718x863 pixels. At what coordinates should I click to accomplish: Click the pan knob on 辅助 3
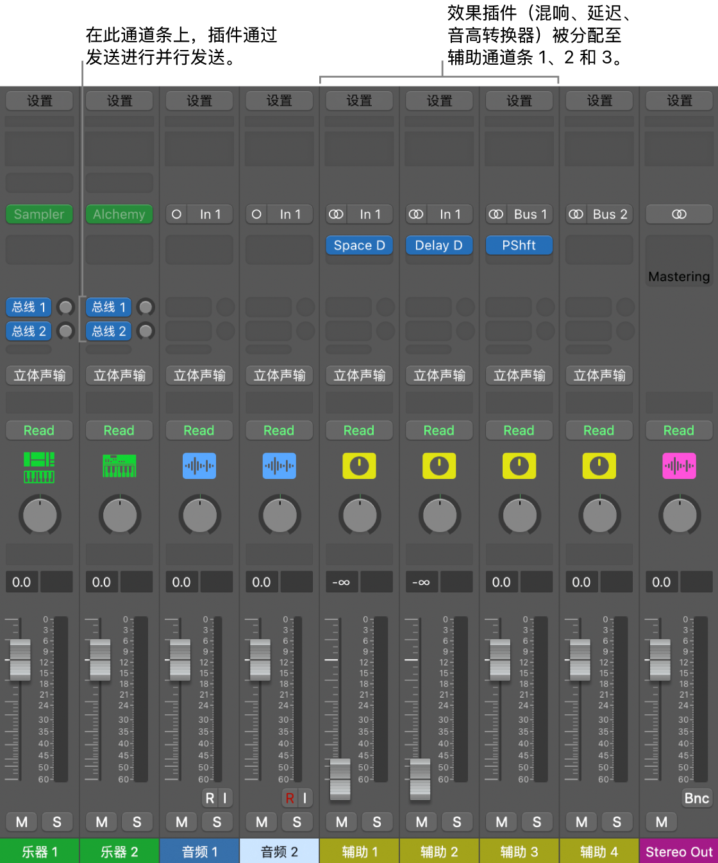click(x=519, y=515)
